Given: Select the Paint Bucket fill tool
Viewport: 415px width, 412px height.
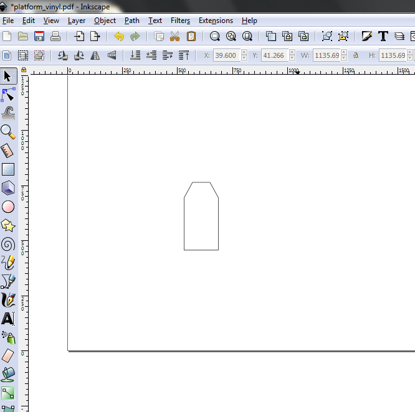Looking at the screenshot, I should [x=8, y=375].
